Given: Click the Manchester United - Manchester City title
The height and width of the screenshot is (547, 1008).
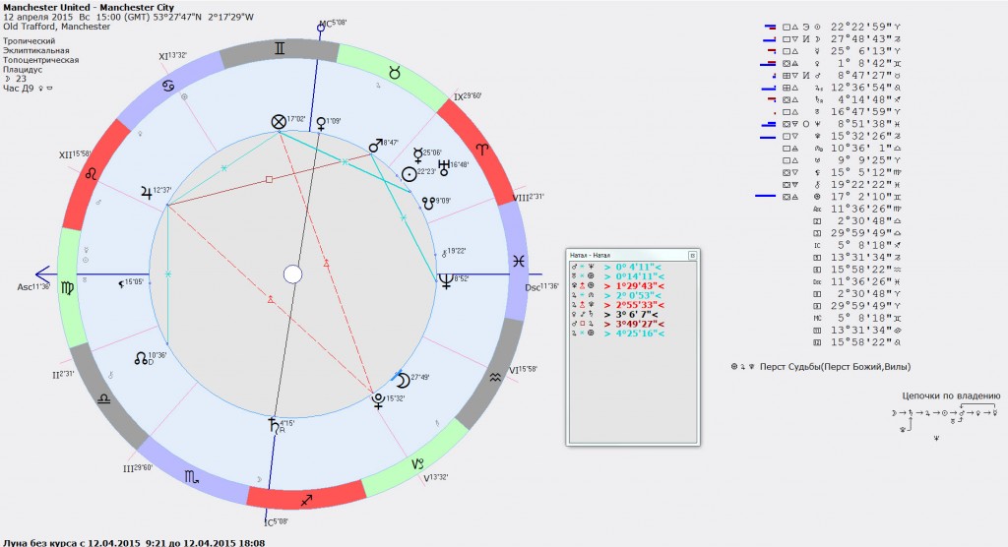Looking at the screenshot, I should 89,7.
